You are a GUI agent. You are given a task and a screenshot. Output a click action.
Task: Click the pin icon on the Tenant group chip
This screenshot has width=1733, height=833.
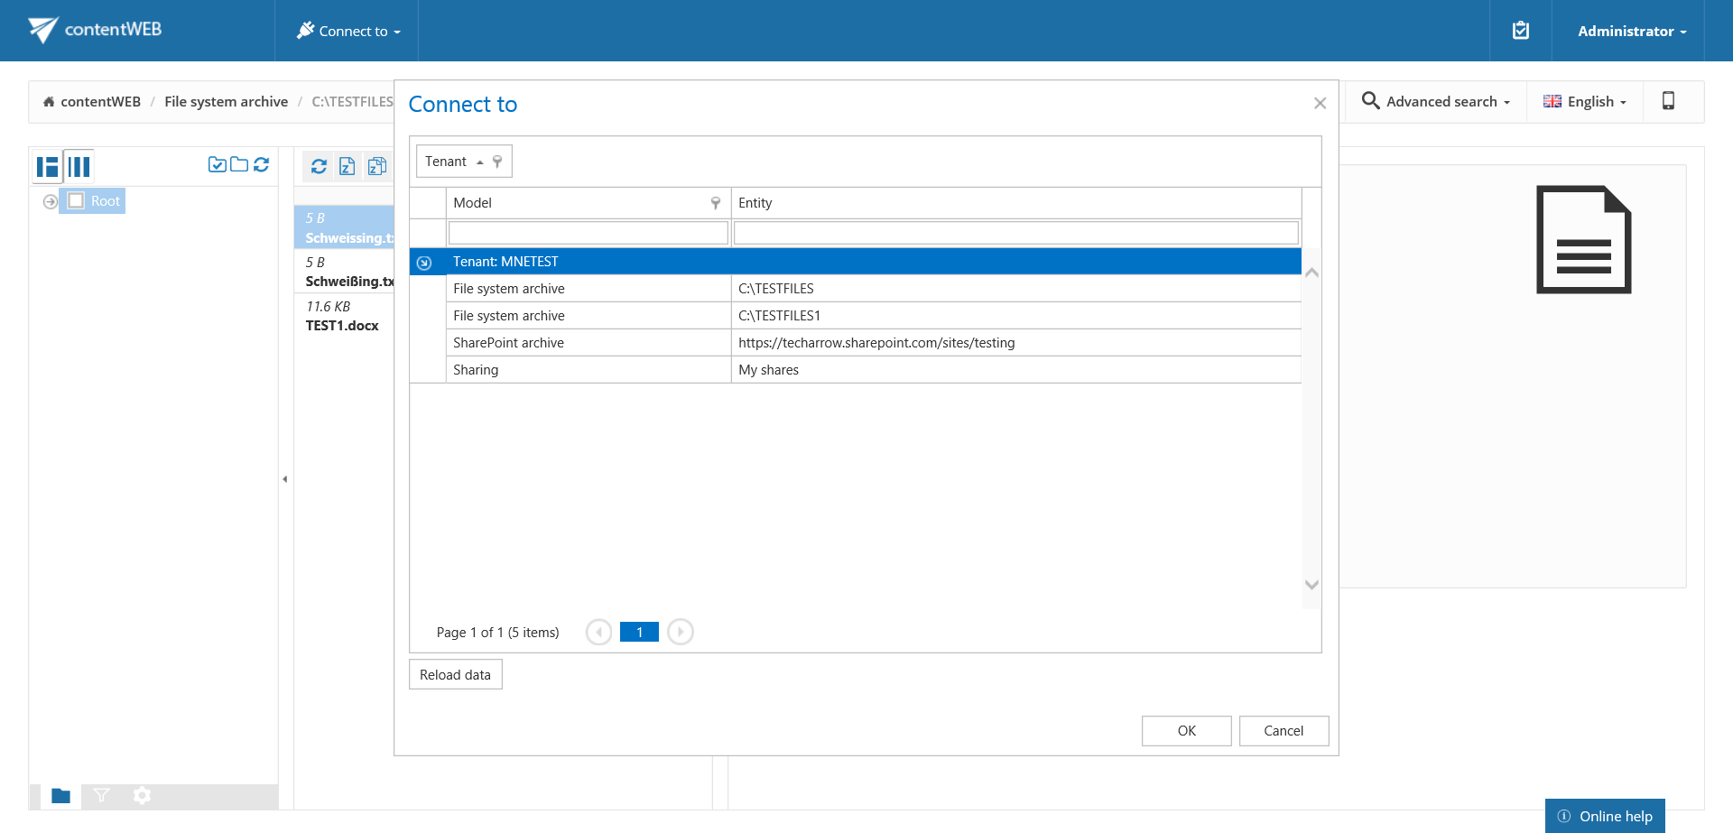(x=497, y=162)
